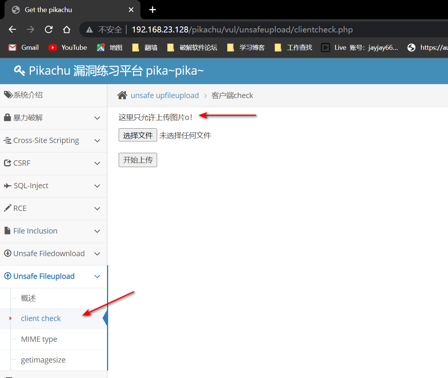Expand the 暴力破解 menu chevron
Viewport: 448px width, 378px height.
[x=97, y=118]
